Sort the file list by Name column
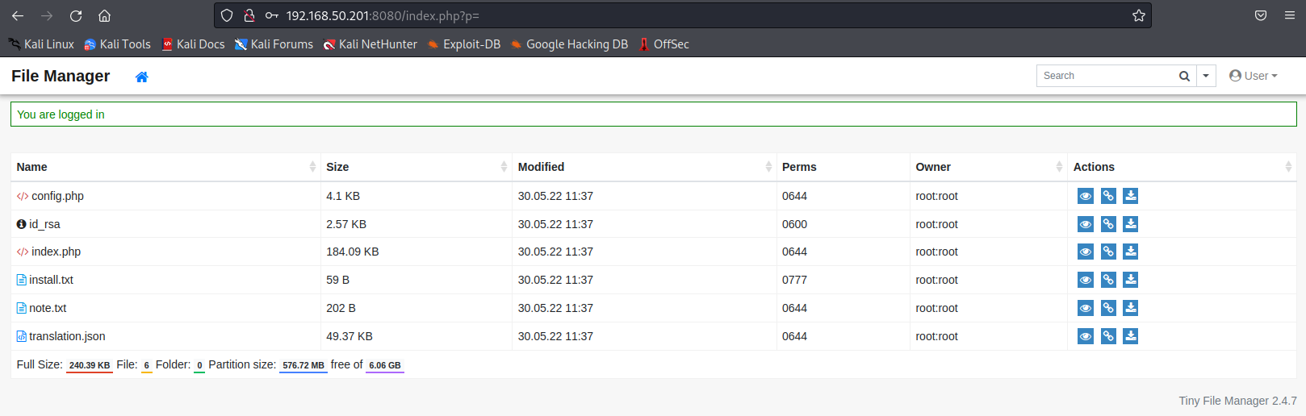The height and width of the screenshot is (416, 1306). [x=32, y=167]
